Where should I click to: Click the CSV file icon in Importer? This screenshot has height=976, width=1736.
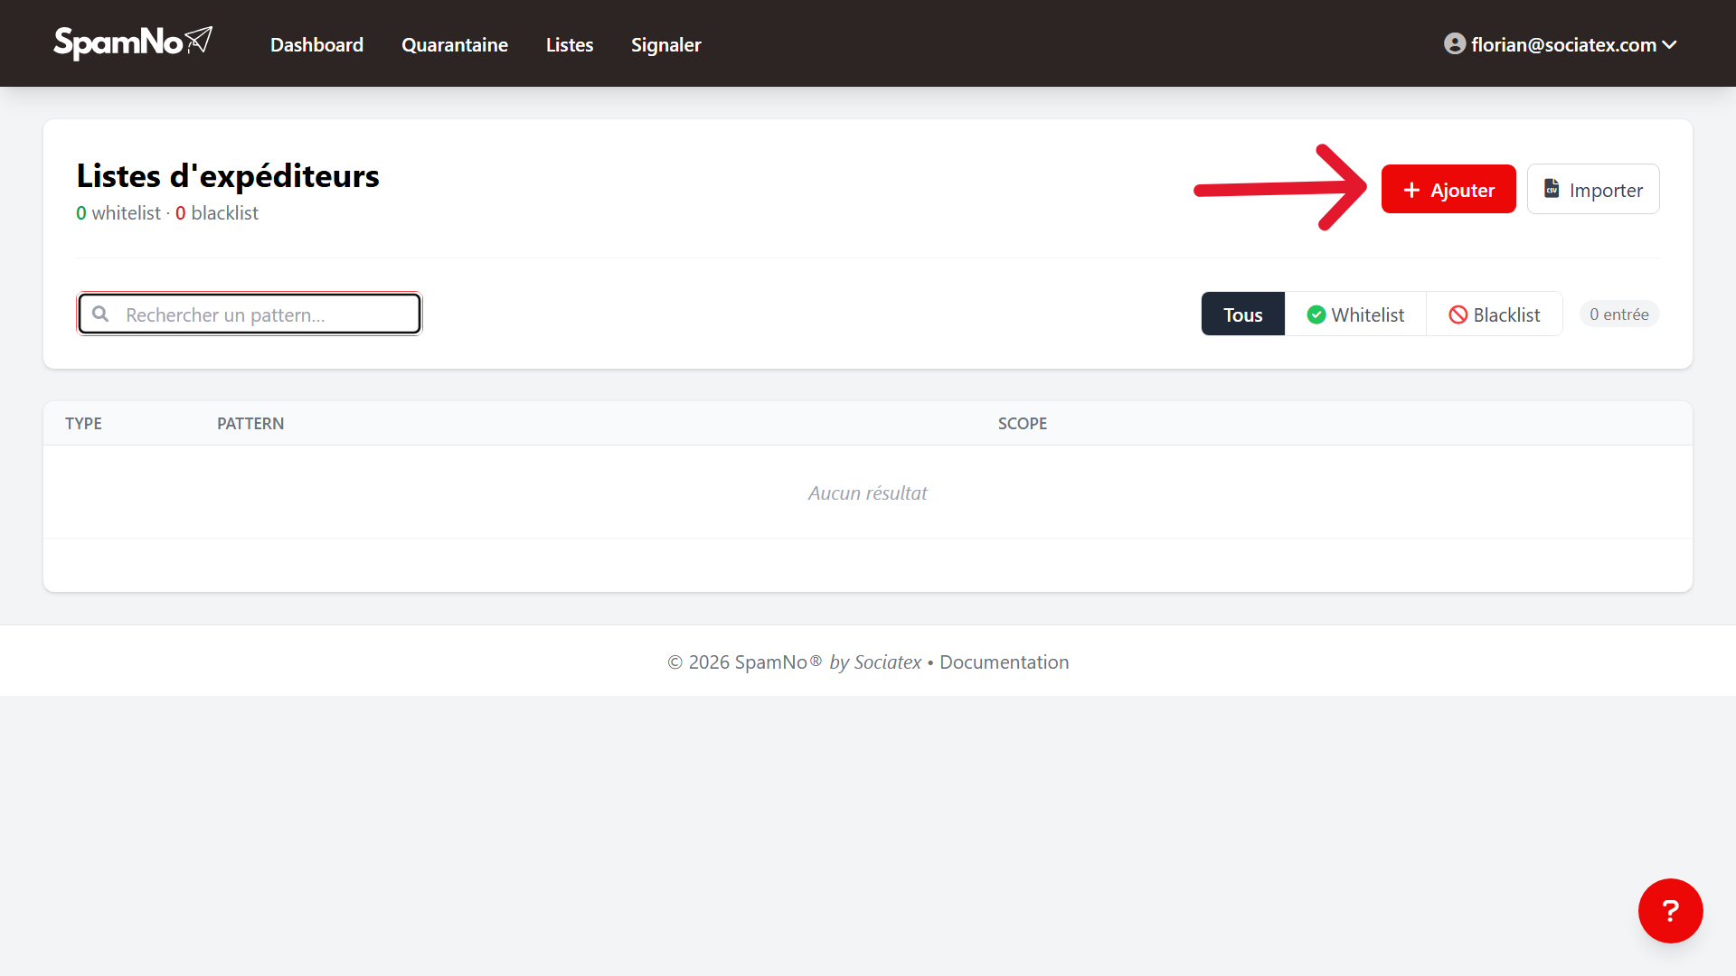(x=1552, y=188)
